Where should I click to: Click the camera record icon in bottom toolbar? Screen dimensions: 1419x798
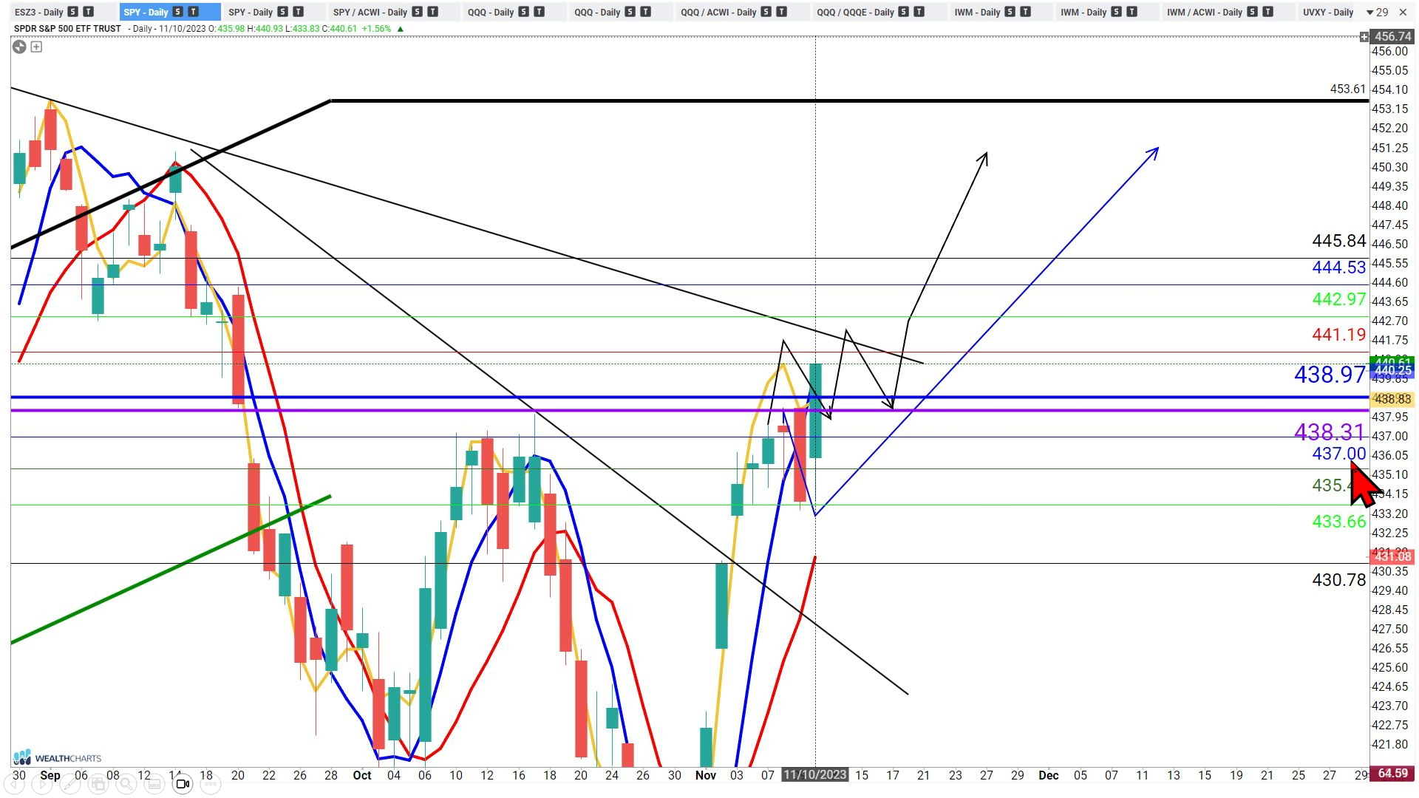183,784
